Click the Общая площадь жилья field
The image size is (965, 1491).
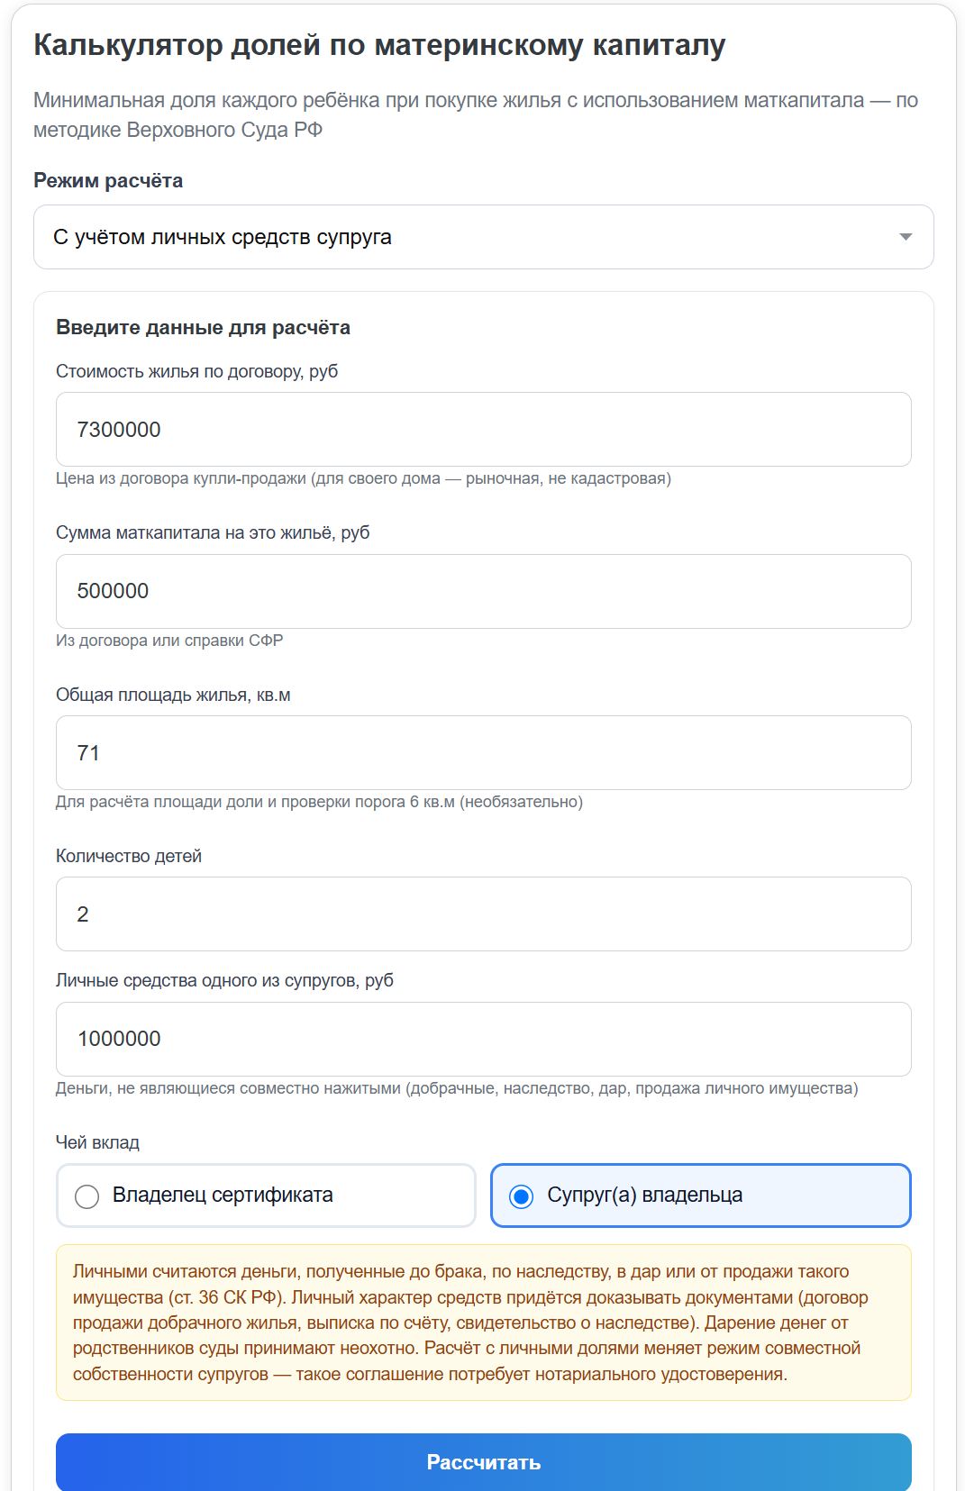(x=483, y=753)
